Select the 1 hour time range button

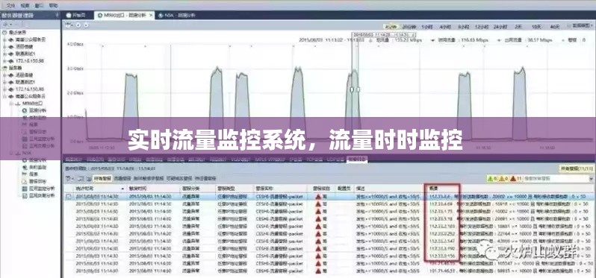point(427,27)
